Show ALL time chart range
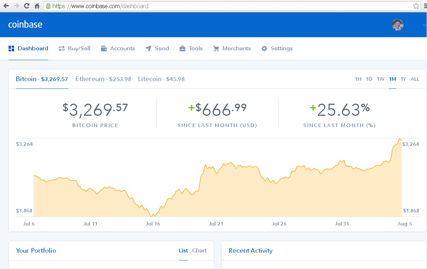 415,79
